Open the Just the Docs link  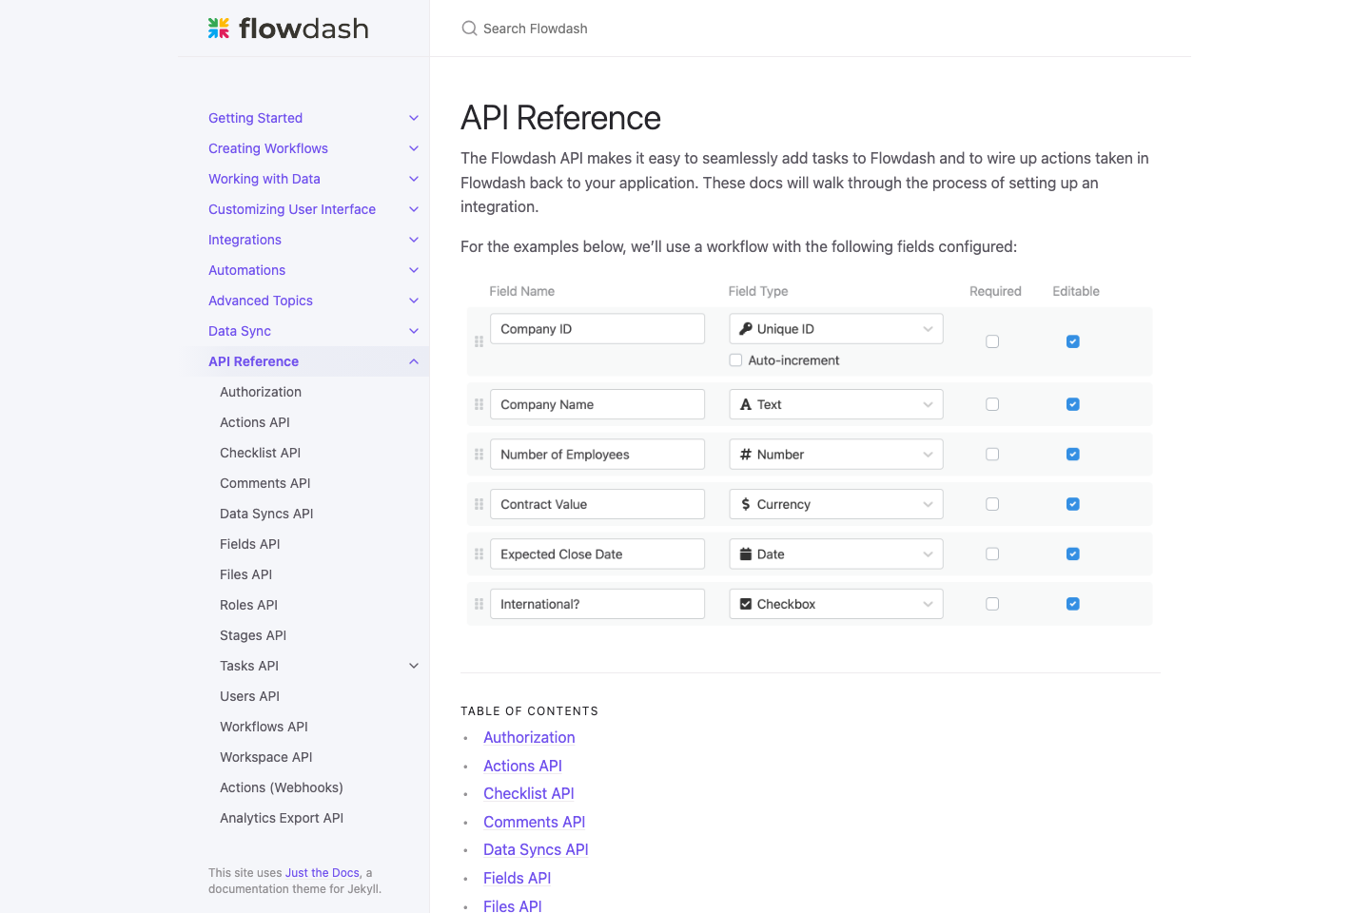click(322, 872)
